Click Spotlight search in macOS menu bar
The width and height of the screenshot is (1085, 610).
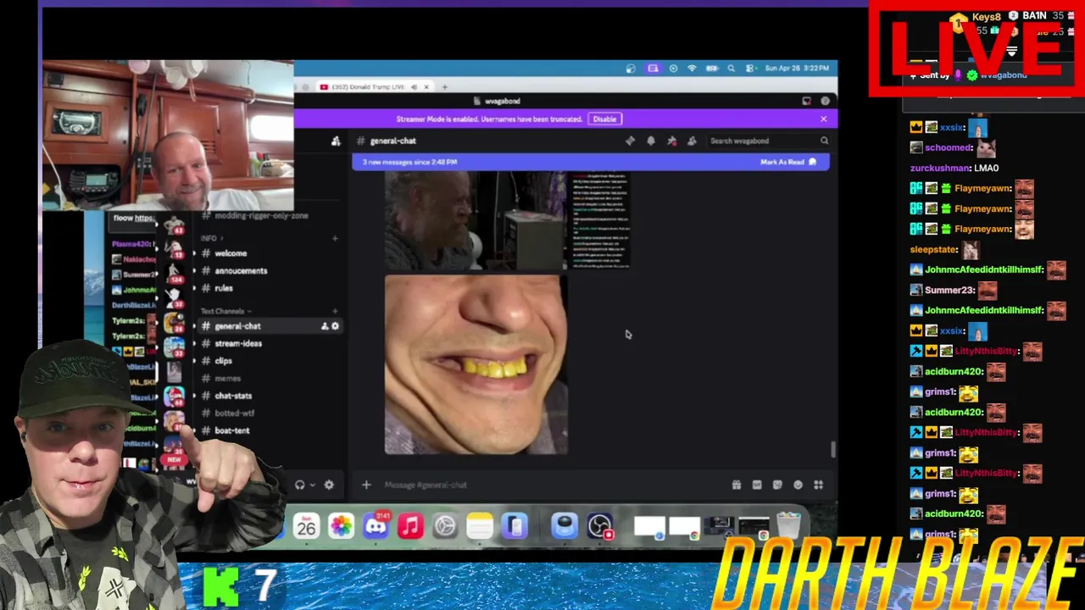pyautogui.click(x=731, y=69)
